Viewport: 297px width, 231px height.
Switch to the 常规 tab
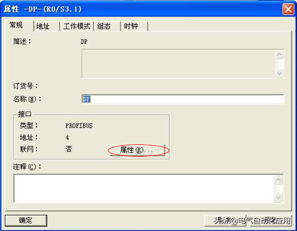pos(16,25)
